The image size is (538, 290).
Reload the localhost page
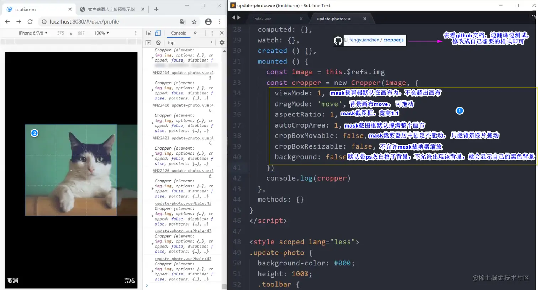(30, 22)
